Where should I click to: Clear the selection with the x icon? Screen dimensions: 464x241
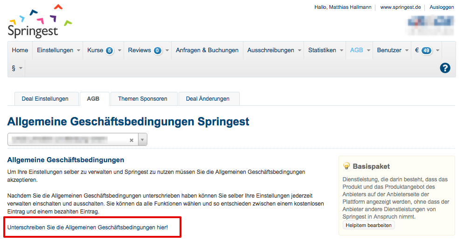[132, 140]
